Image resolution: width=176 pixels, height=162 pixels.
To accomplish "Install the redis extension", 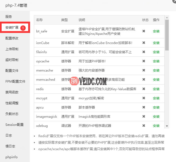I will (156, 89).
